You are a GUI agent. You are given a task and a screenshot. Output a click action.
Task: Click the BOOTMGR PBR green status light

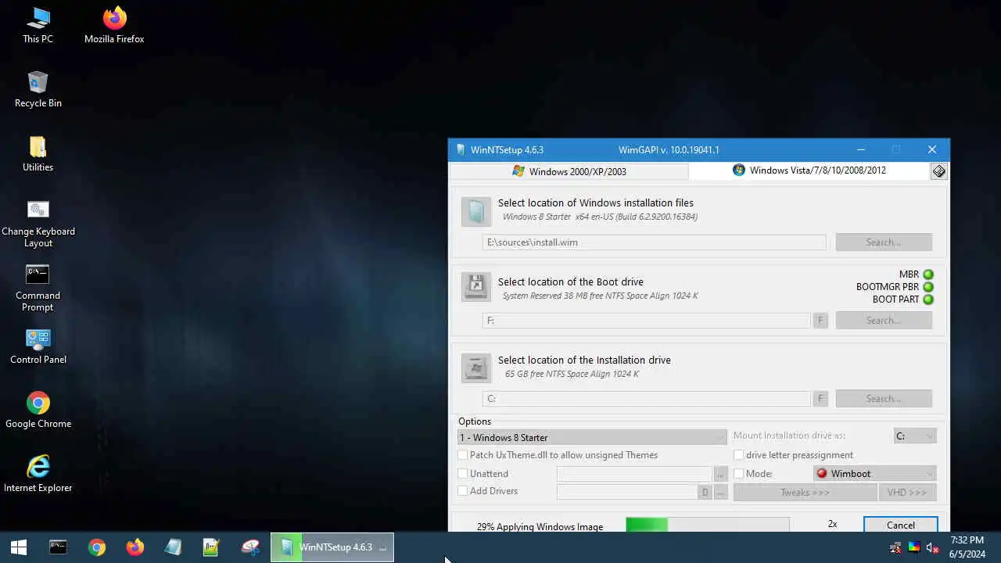(928, 287)
